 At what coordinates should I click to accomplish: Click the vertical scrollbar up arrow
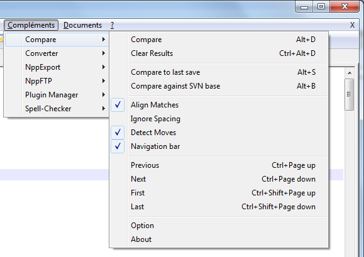[350, 73]
